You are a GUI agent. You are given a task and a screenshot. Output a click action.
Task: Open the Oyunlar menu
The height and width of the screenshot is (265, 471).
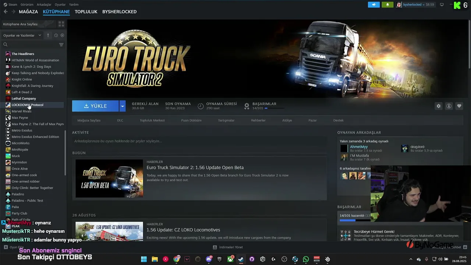[x=60, y=4]
